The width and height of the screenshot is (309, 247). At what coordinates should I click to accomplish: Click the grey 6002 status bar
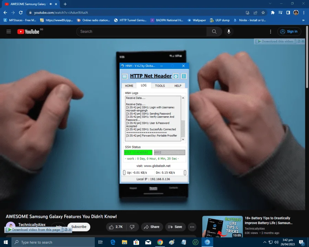tap(170, 152)
